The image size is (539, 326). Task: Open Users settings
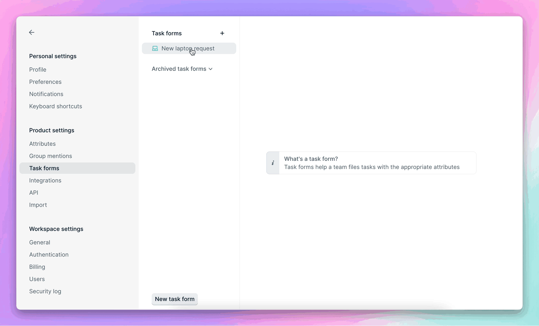[37, 279]
